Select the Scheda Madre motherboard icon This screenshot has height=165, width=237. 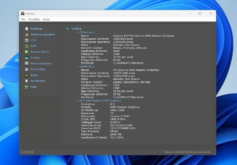26,51
